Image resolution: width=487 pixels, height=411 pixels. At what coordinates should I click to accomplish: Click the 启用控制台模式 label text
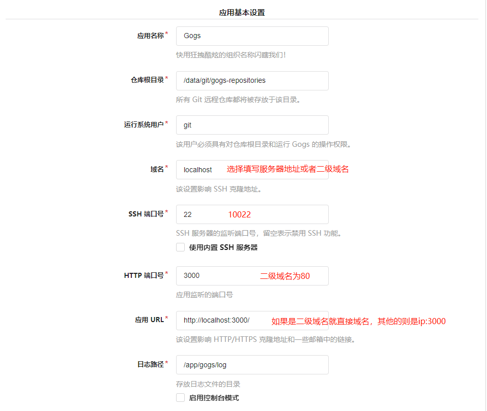(214, 398)
